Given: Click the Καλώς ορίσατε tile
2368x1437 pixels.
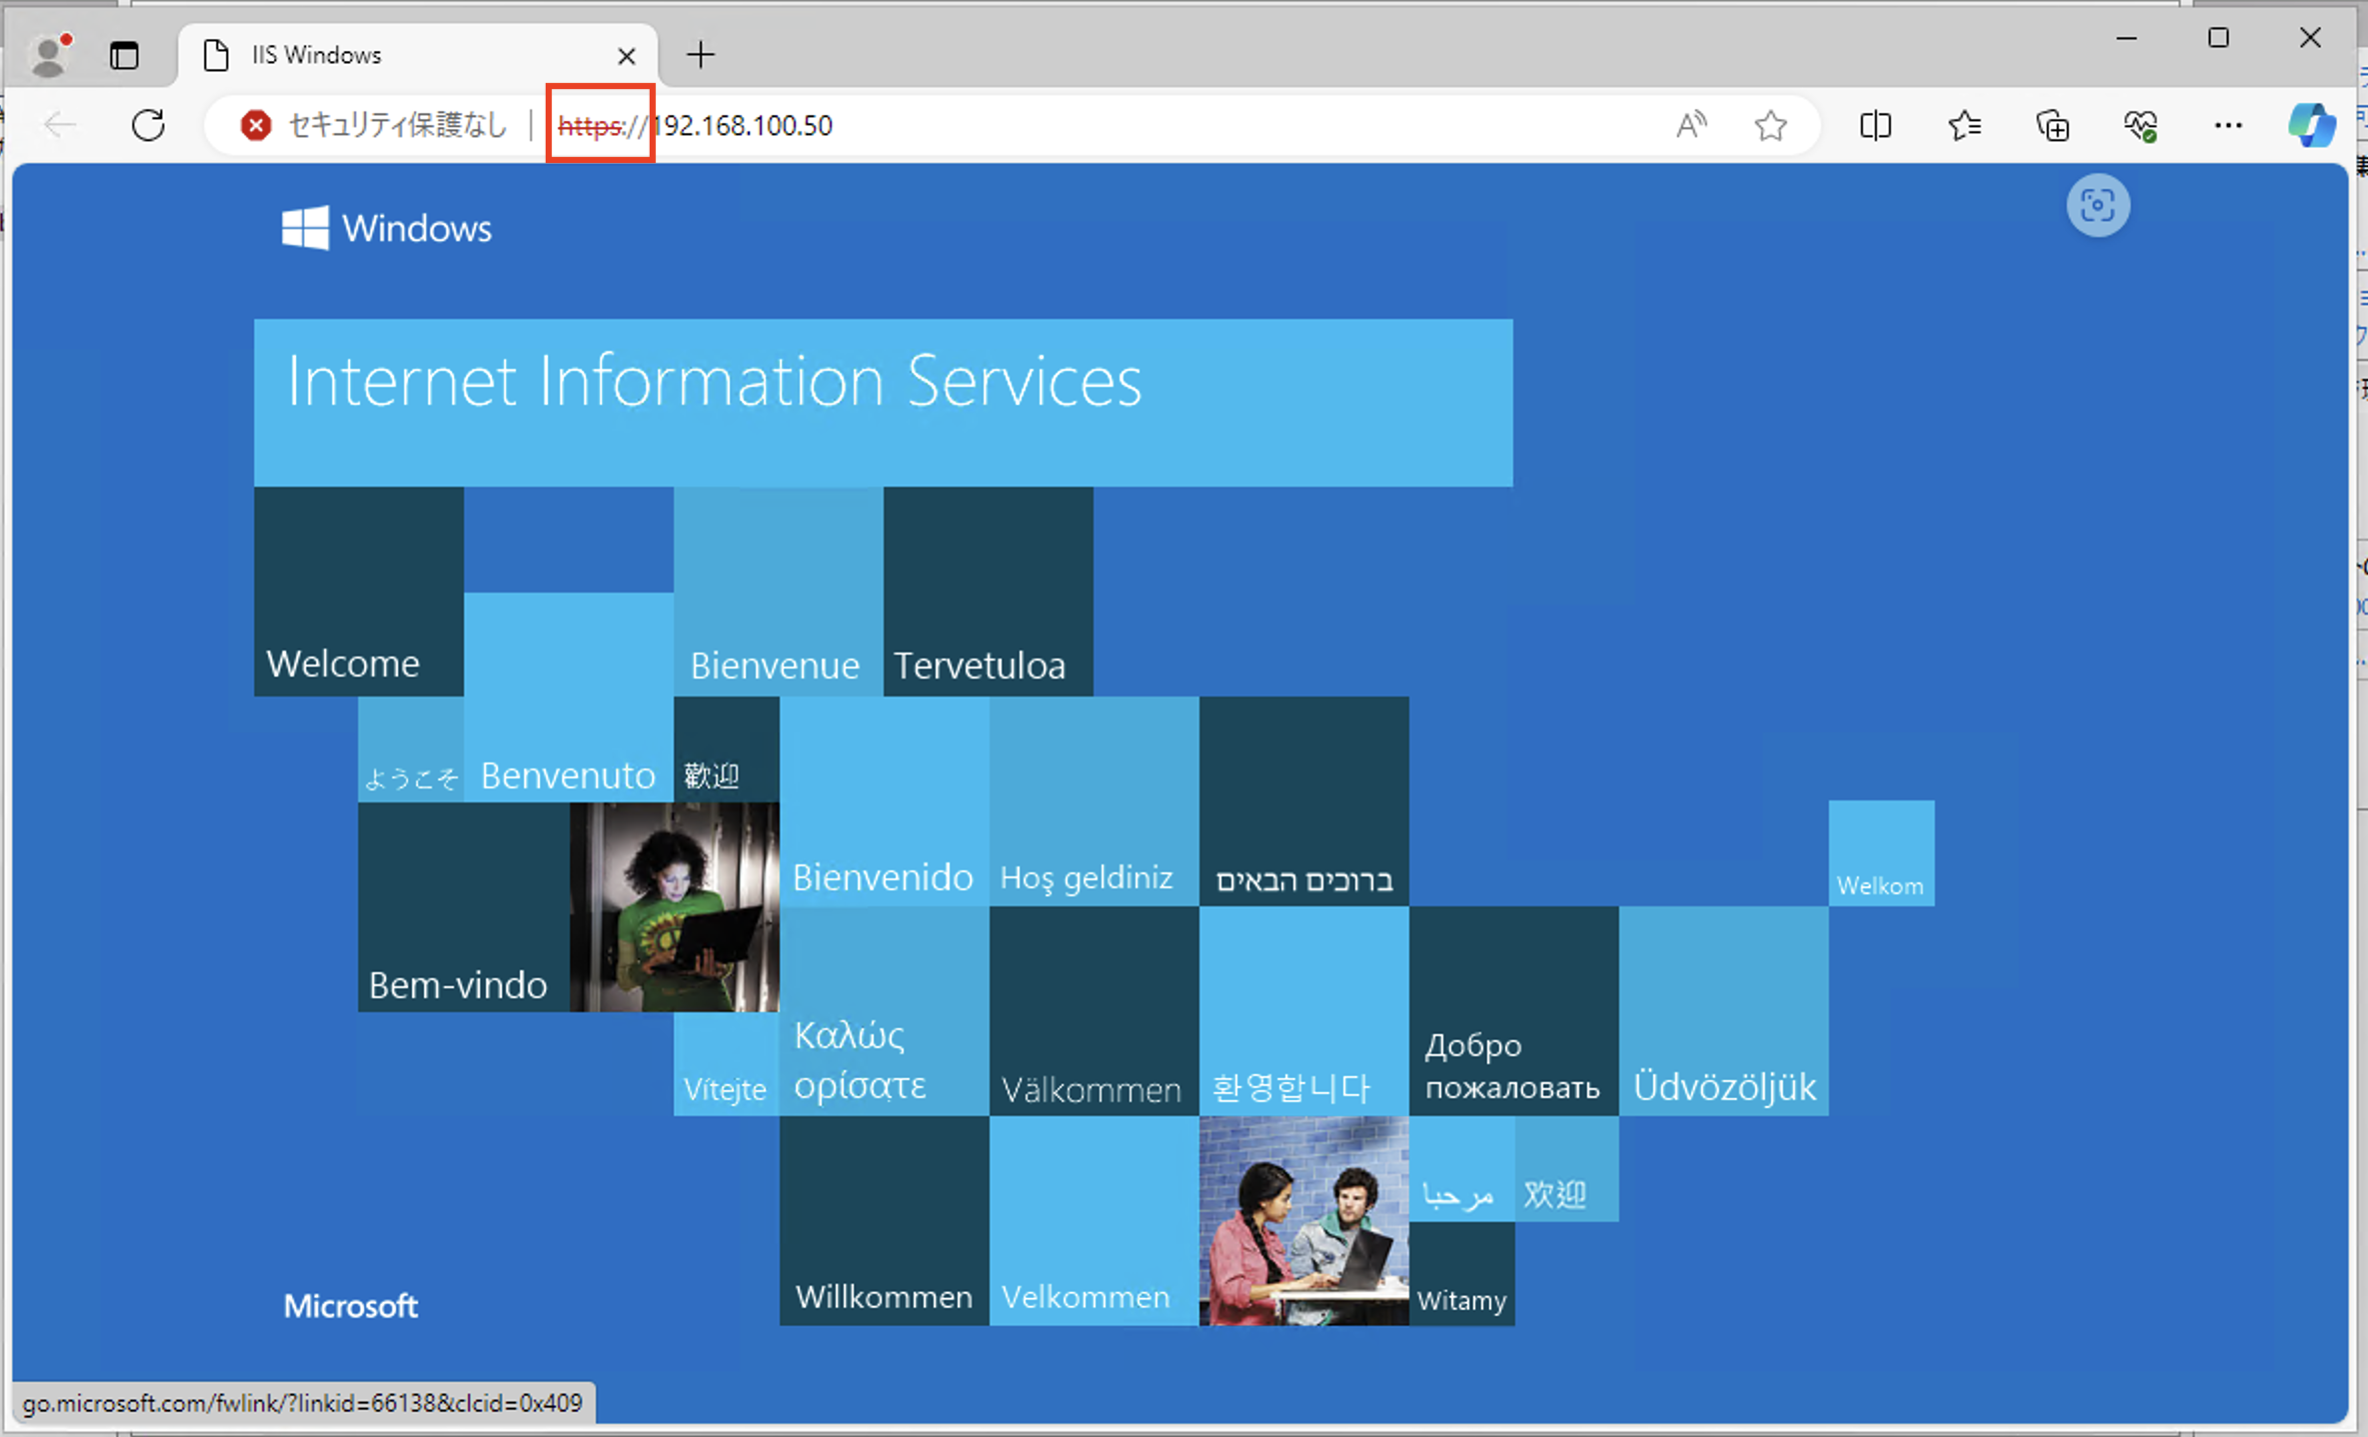Looking at the screenshot, I should (x=885, y=1011).
